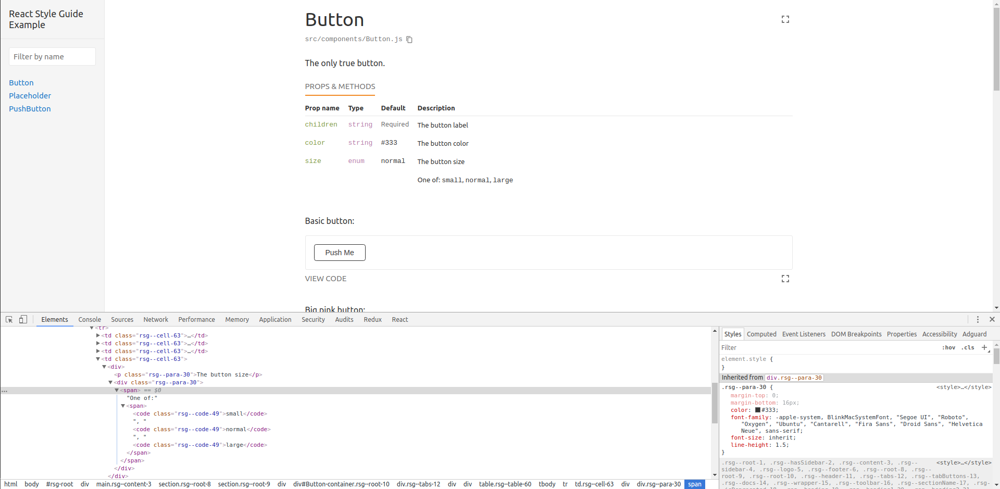The width and height of the screenshot is (1000, 489).
Task: Click the #333 color swatch
Action: click(758, 410)
